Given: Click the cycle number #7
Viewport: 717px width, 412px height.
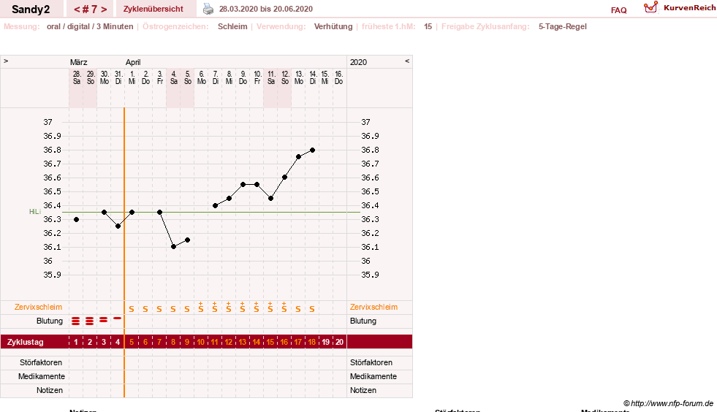Looking at the screenshot, I should (x=90, y=9).
